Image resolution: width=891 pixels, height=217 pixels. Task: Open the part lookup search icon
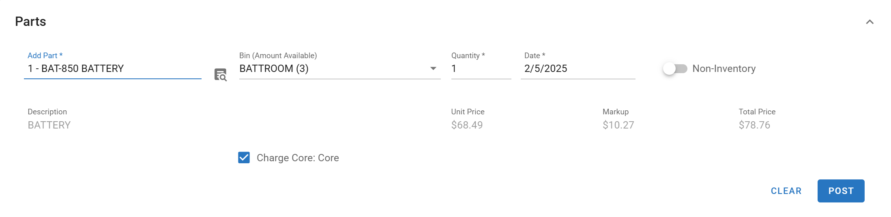(x=220, y=75)
